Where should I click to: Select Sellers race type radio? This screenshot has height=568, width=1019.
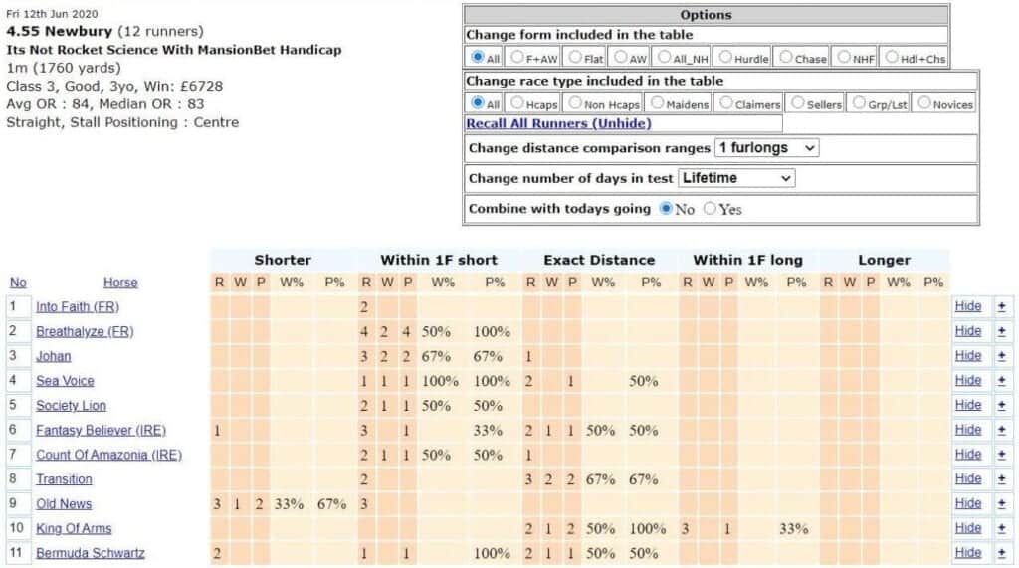pyautogui.click(x=798, y=103)
